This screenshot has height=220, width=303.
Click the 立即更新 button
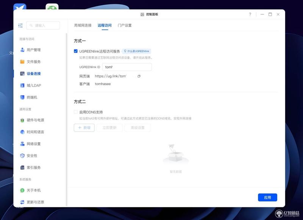coord(109,128)
